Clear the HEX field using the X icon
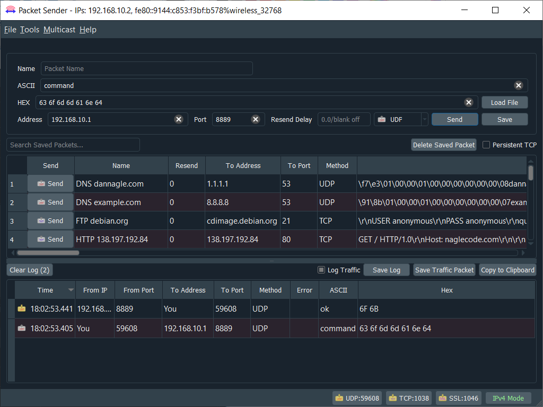This screenshot has width=543, height=407. (x=469, y=102)
